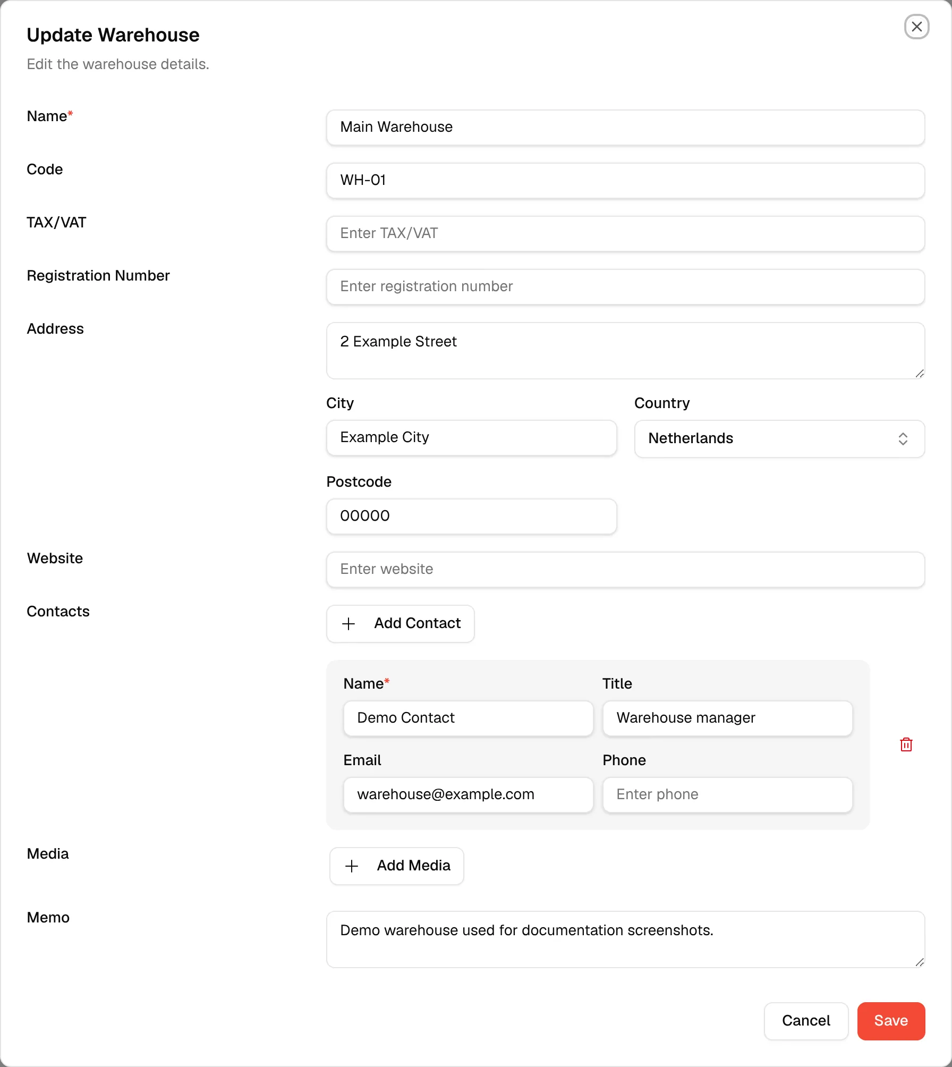This screenshot has height=1067, width=952.
Task: Click the Code field containing WH-01
Action: 625,181
